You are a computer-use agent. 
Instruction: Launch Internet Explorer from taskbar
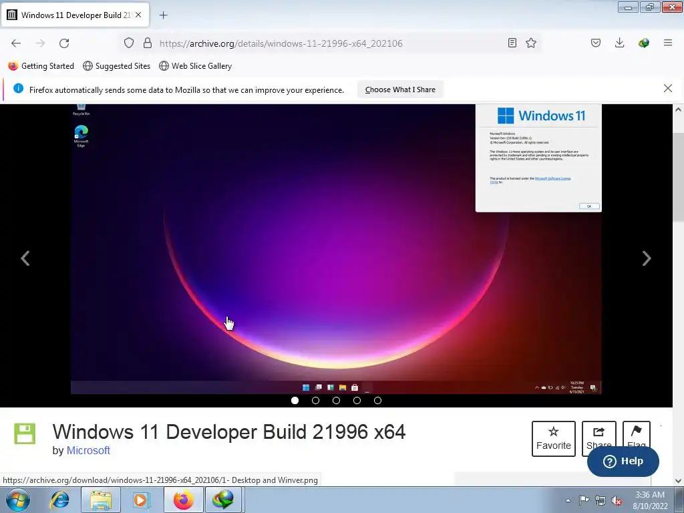pos(59,500)
